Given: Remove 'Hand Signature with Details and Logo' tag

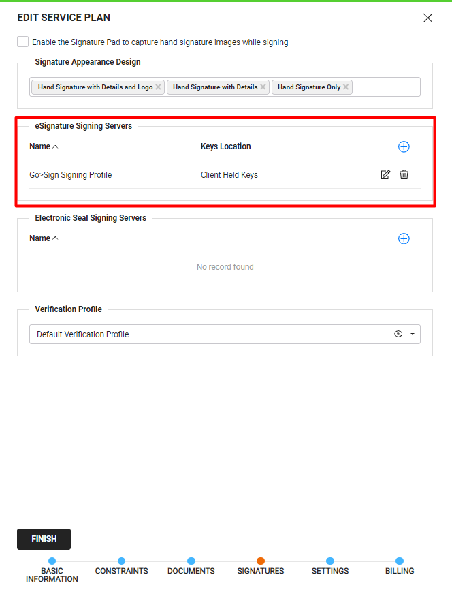Looking at the screenshot, I should [158, 87].
